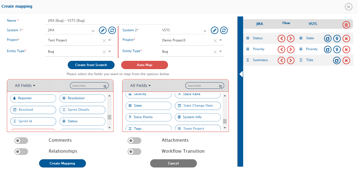358x179 pixels.
Task: Click the search icon in JIRA field search
Action: click(105, 86)
